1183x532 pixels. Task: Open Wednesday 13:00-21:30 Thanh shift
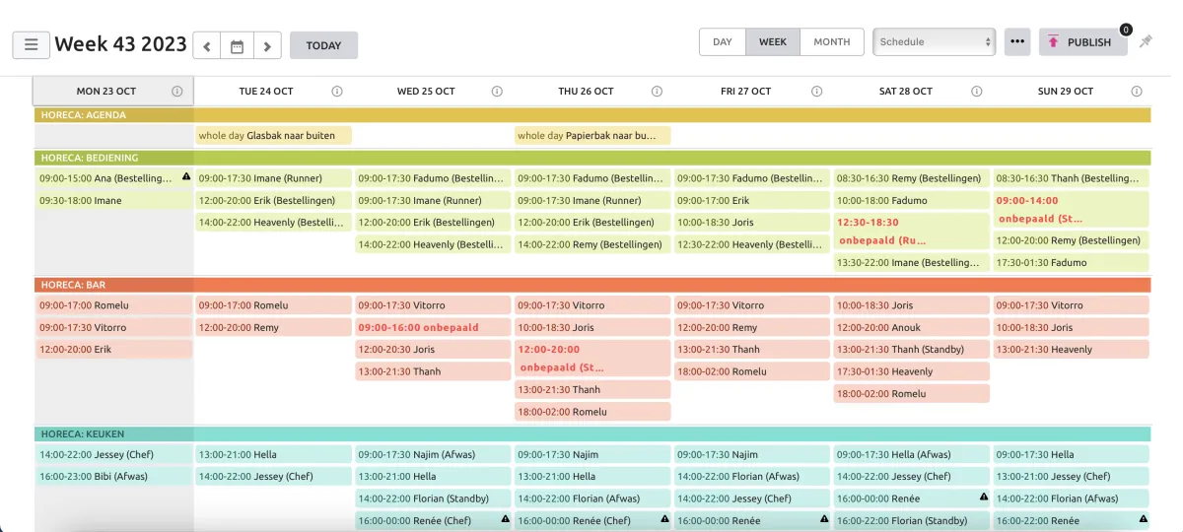[433, 371]
